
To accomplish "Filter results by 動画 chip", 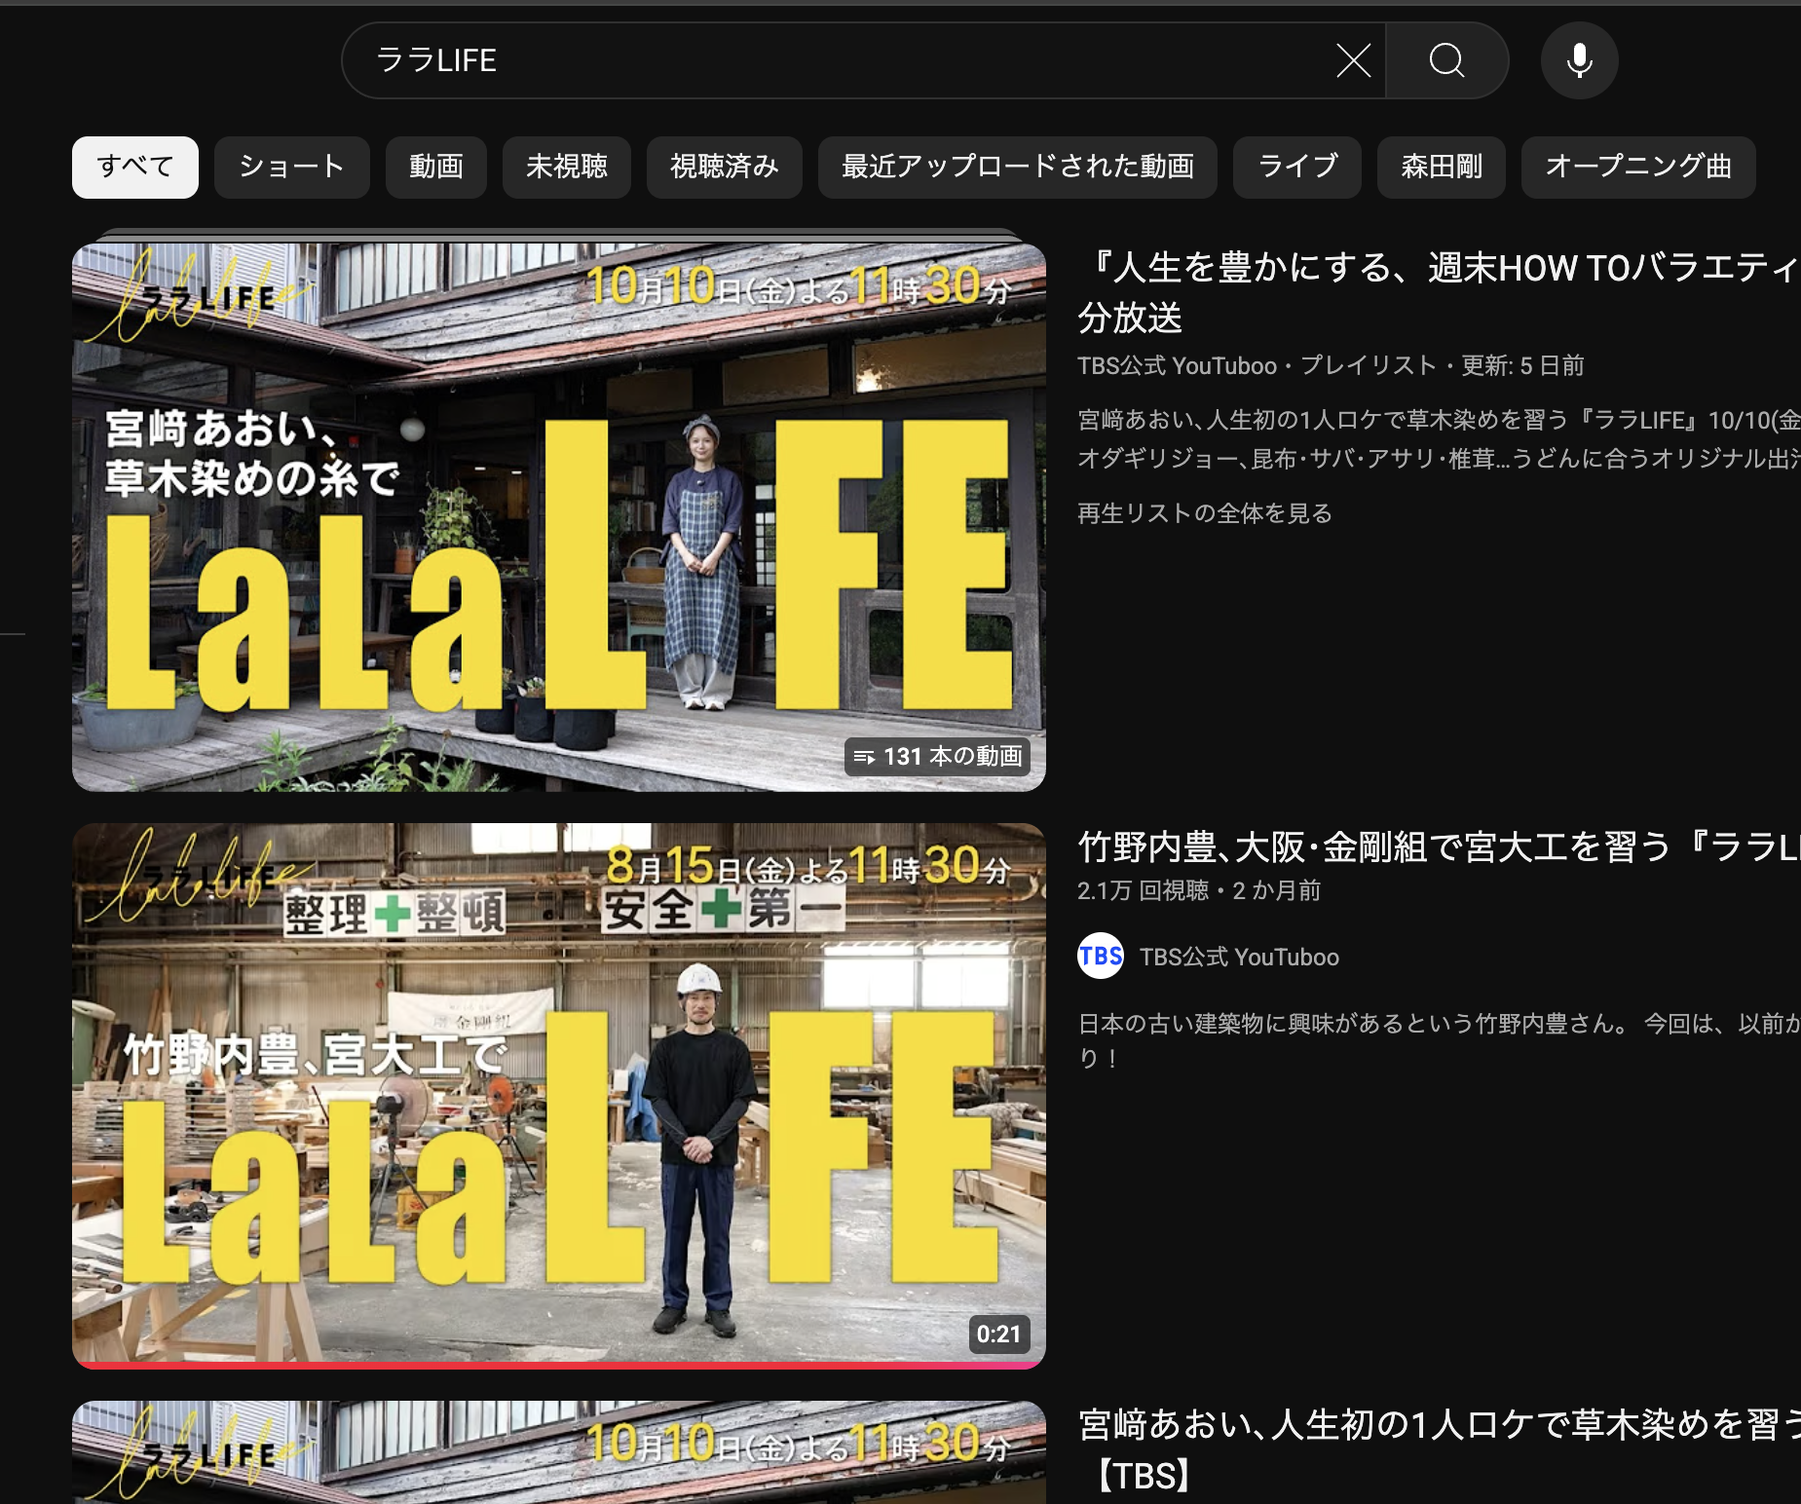I will pos(435,168).
